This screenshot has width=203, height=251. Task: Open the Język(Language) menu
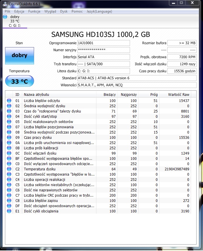99,11
